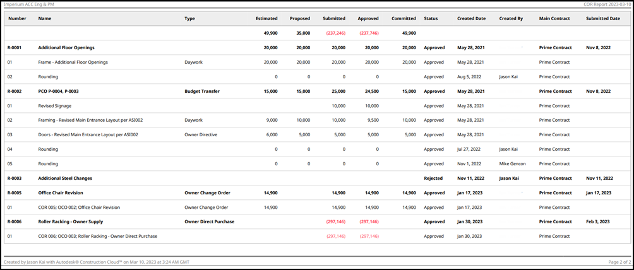The image size is (634, 270).
Task: Click Imperium ACC Eng & PM header text
Action: click(28, 4)
